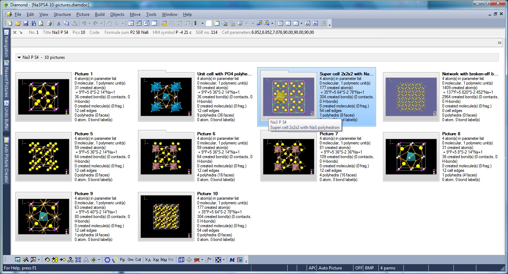This screenshot has height=274, width=508.
Task: Click the blue hexagon icon in bottom toolbar
Action: 107,260
